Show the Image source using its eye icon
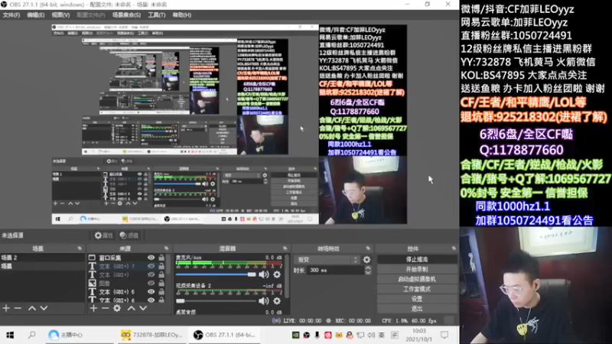Screen dimensions: 612x344 [x=151, y=283]
